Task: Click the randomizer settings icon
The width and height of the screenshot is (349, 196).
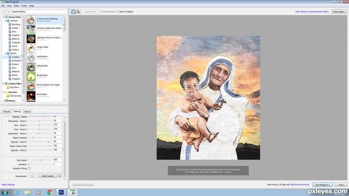Action: tap(60, 176)
